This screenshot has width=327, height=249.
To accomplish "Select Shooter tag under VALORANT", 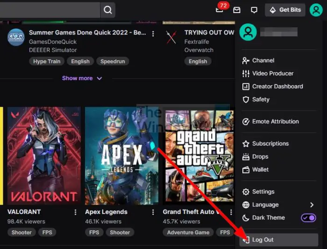I will [21, 232].
